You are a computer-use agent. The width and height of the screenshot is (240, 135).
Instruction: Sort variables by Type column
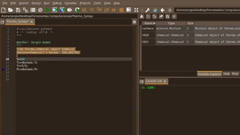tap(171, 23)
